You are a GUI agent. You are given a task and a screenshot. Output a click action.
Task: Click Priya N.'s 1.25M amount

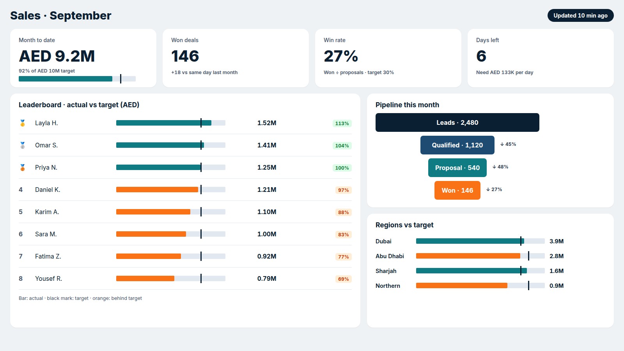(x=267, y=167)
